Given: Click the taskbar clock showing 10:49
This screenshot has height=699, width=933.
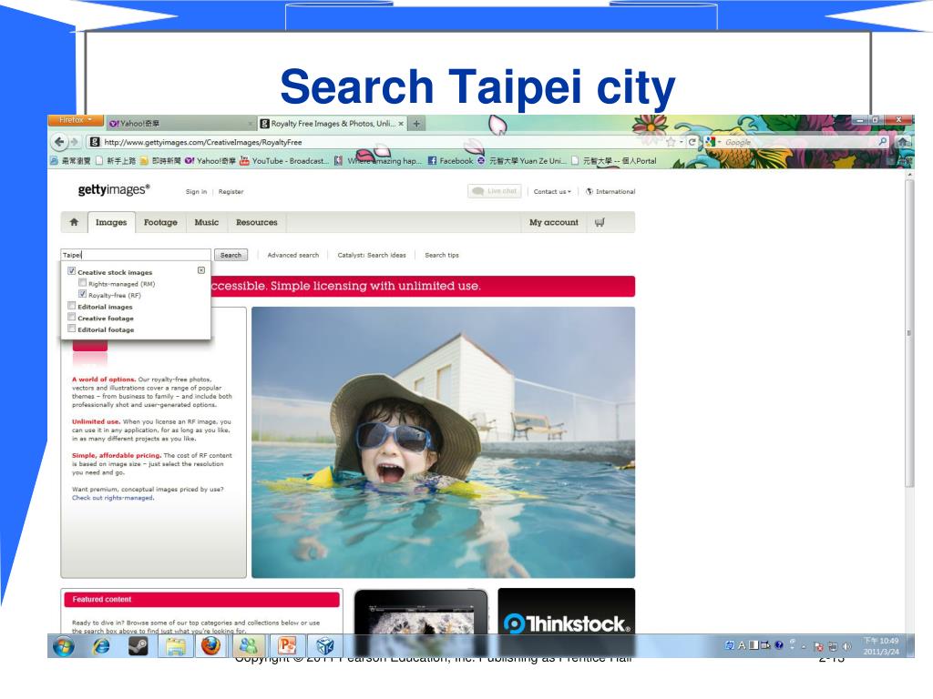Looking at the screenshot, I should [881, 646].
